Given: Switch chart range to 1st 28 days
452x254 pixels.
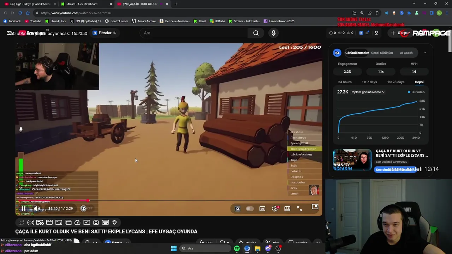Looking at the screenshot, I should (396, 82).
